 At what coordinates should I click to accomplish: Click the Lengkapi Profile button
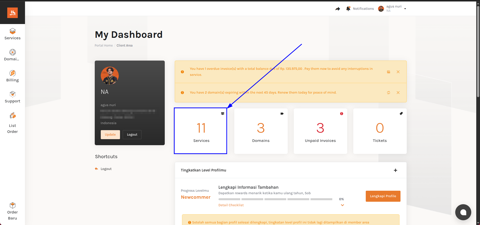click(383, 196)
